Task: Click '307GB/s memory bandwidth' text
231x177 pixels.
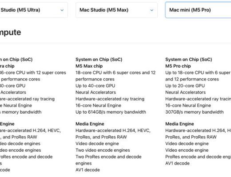Action: [x=195, y=112]
